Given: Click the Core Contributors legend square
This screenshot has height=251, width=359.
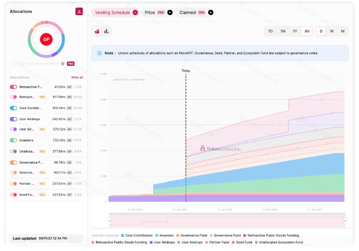Looking at the screenshot, I should [x=122, y=235].
